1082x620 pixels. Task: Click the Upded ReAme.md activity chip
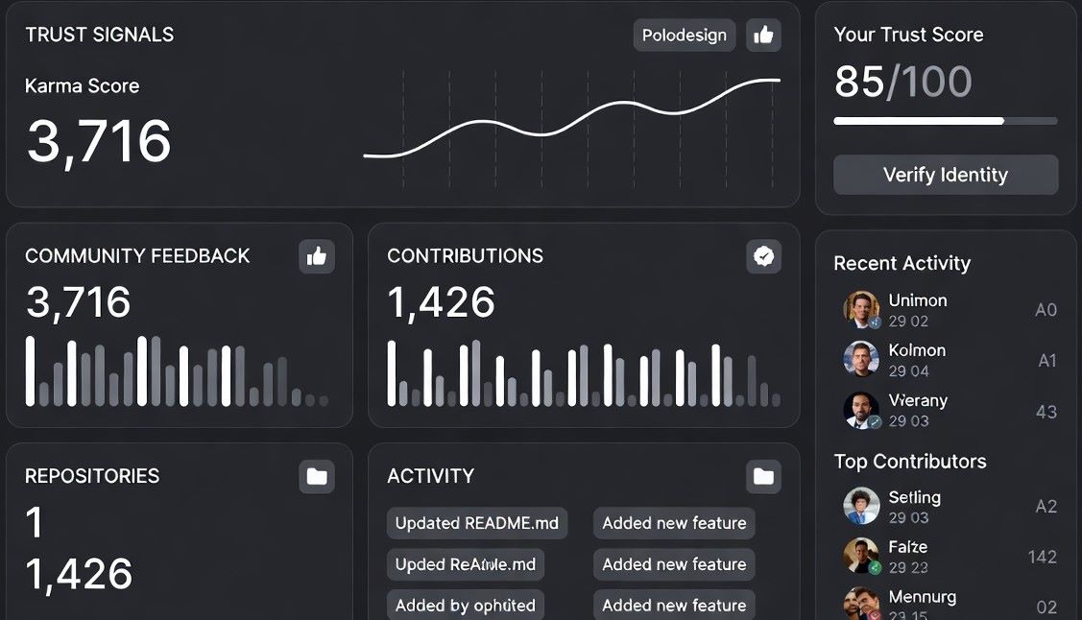click(x=465, y=564)
